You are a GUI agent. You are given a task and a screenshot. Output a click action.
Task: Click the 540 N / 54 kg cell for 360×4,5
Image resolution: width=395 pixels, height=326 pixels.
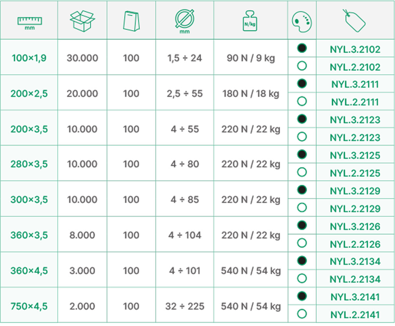pos(251,271)
